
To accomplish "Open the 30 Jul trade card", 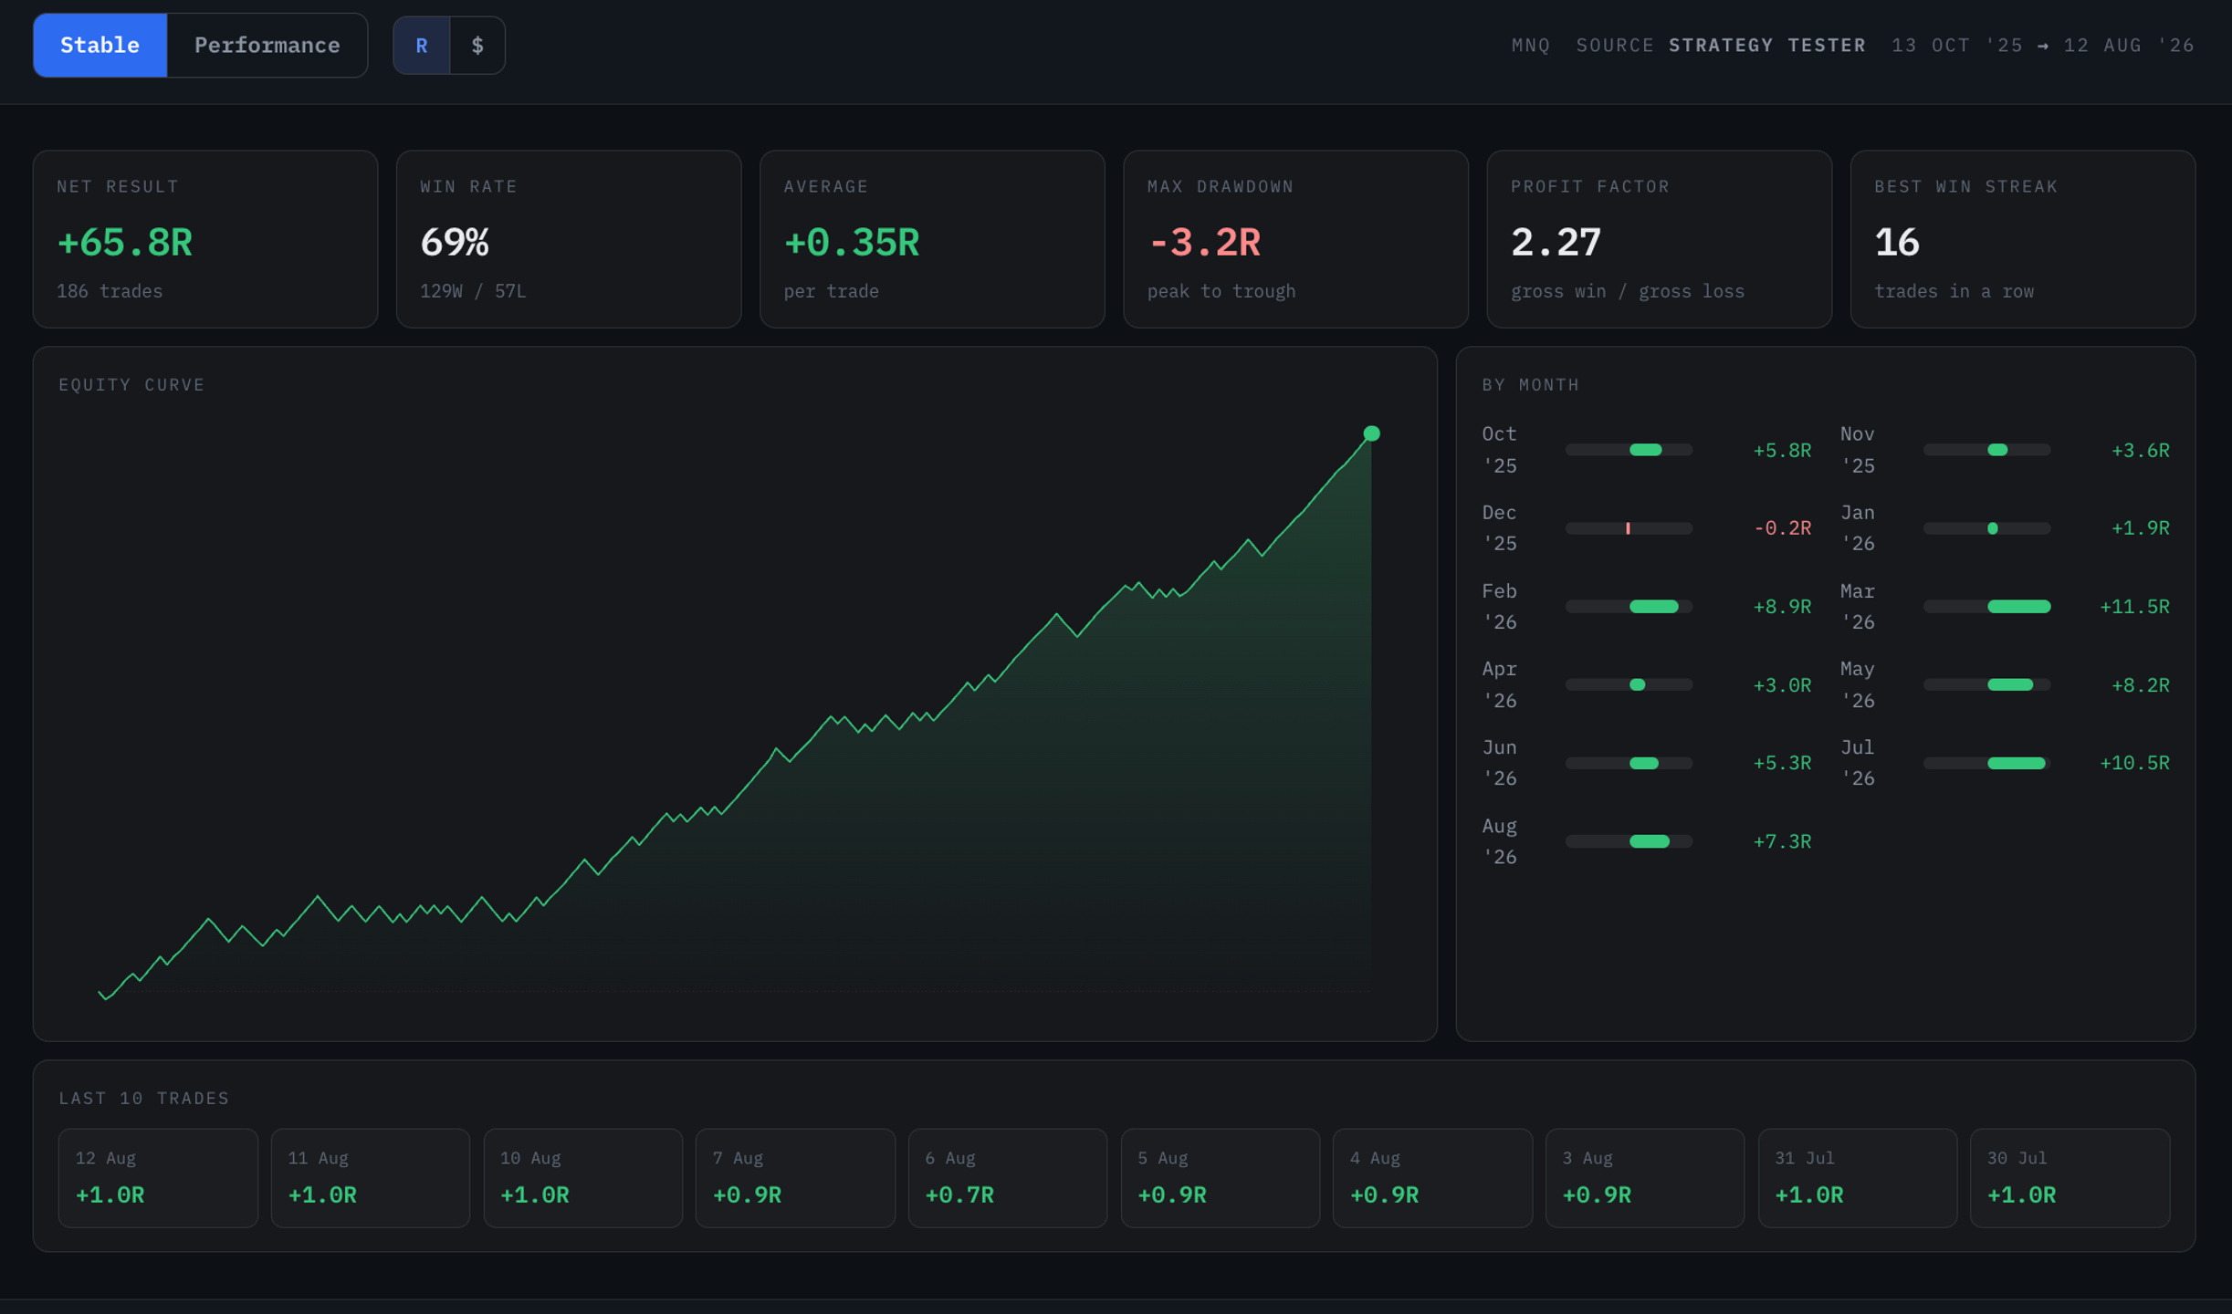I will 2070,1177.
